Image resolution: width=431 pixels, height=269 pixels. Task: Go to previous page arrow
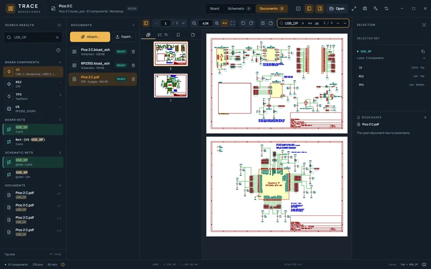tap(156, 23)
